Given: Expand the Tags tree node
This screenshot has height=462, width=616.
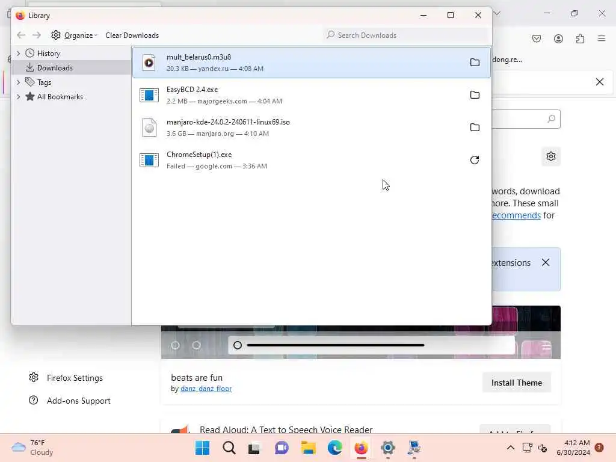Looking at the screenshot, I should tap(18, 82).
